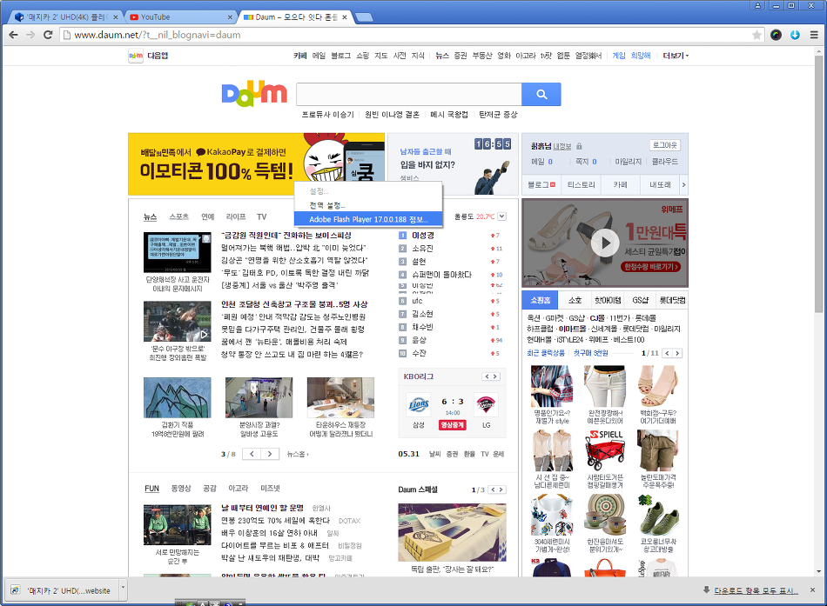Select the GS샵 shopping tab
The image size is (827, 606).
tap(641, 300)
